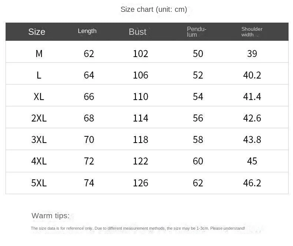The width and height of the screenshot is (293, 246).
Task: Click the "Warm tips:" heading
Action: click(x=50, y=216)
